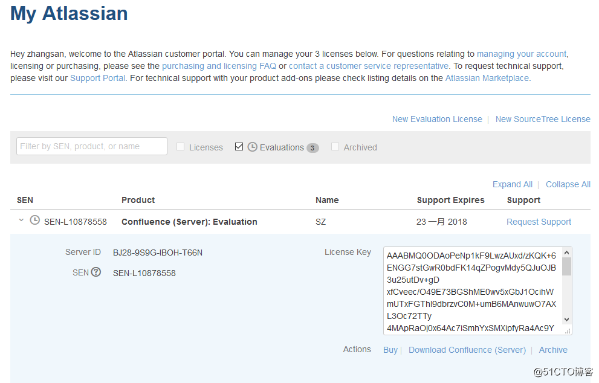Open purchasing and licensing FAQ link
599x383 pixels.
219,66
